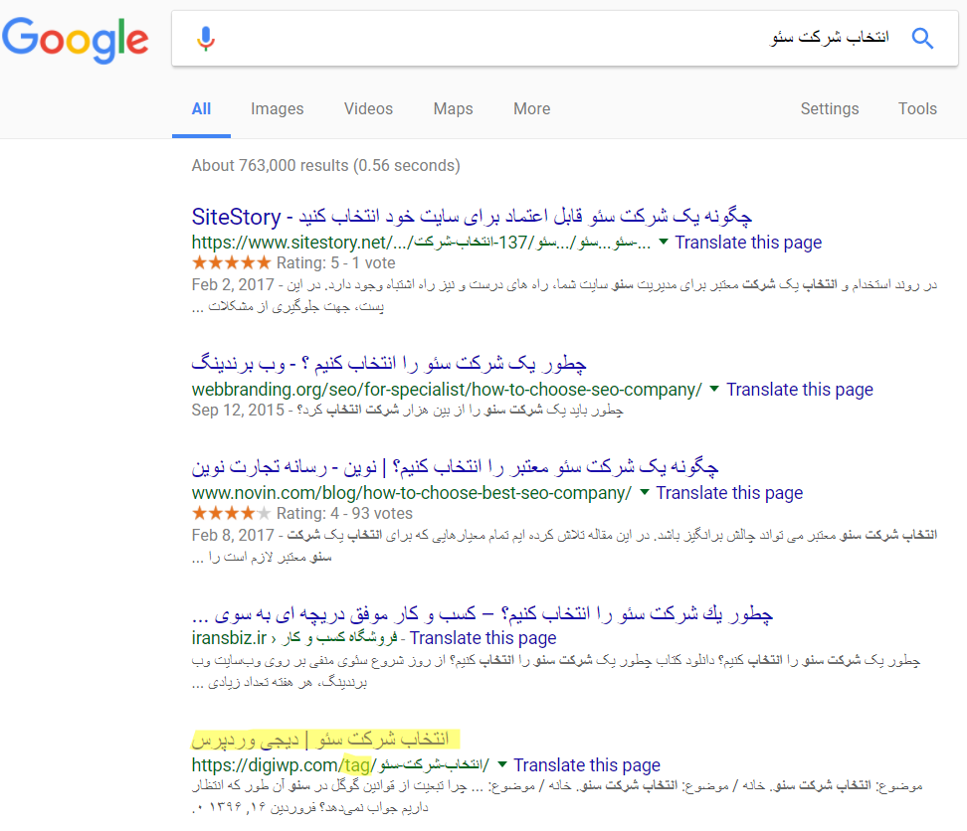Click the iransbiz.ir breadcrumb URL text
The width and height of the screenshot is (967, 831).
pos(294,638)
